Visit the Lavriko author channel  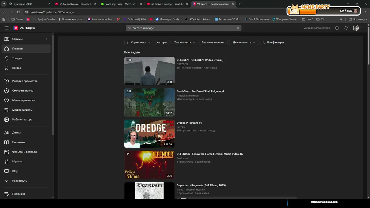pyautogui.click(x=181, y=127)
